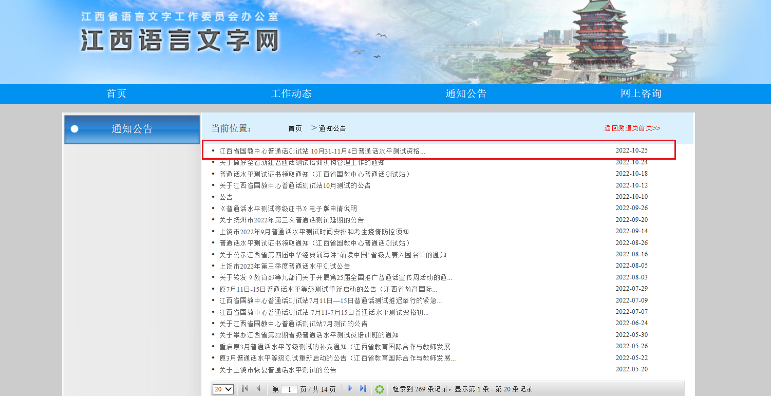Open the 网上咨询 navigation menu item

[x=641, y=93]
